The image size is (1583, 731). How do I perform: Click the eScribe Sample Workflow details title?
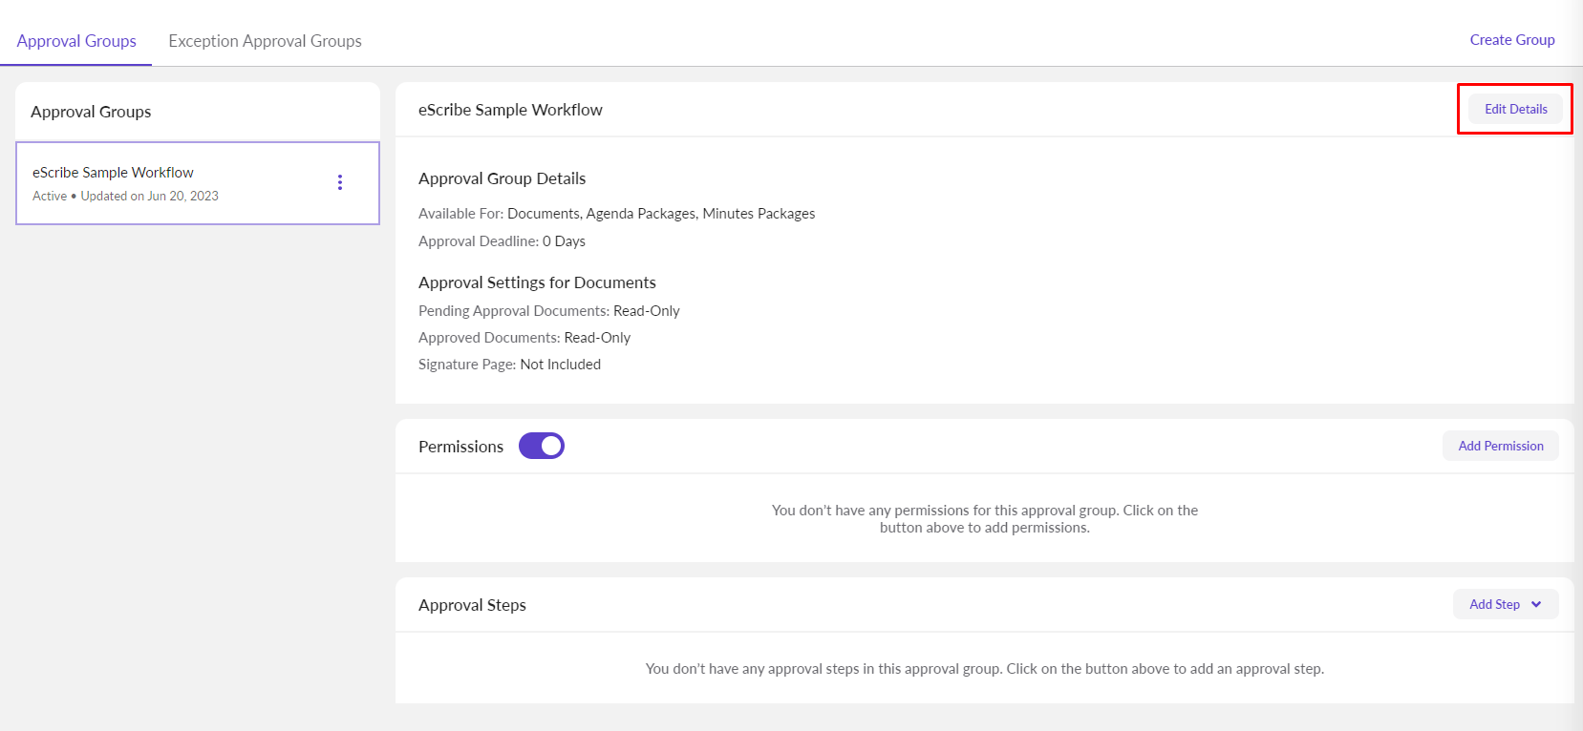(x=510, y=110)
